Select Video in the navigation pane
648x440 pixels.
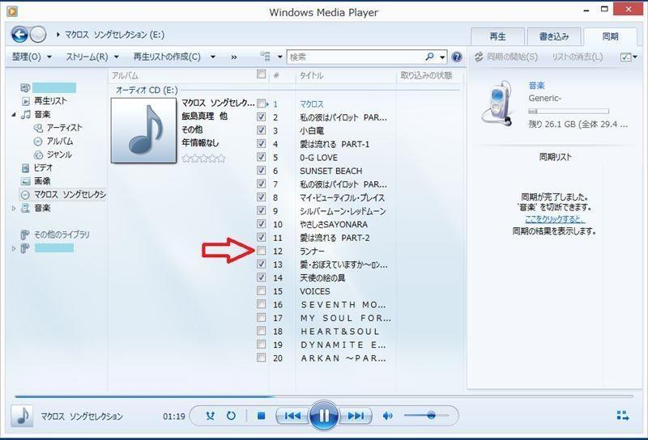coord(37,167)
